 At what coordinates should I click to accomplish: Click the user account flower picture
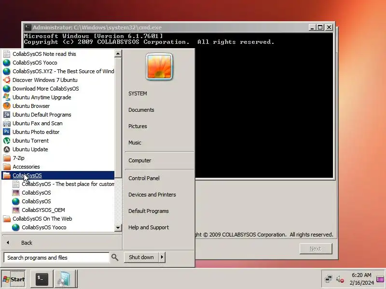point(159,67)
